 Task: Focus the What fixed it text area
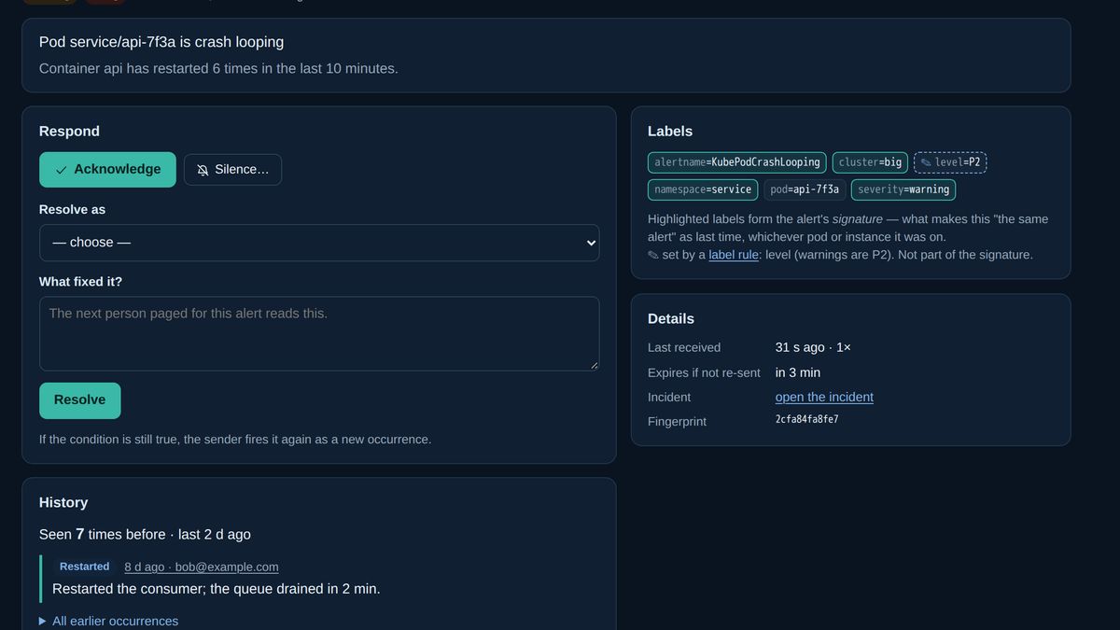point(319,333)
